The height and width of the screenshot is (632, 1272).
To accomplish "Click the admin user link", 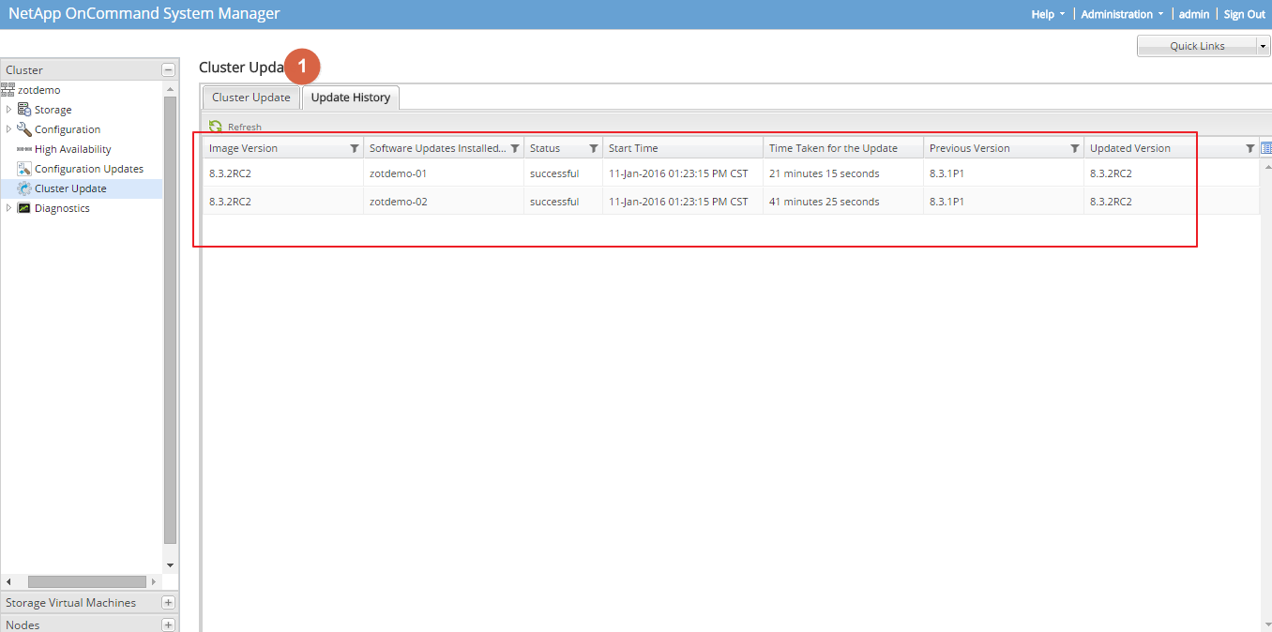I will coord(1194,14).
